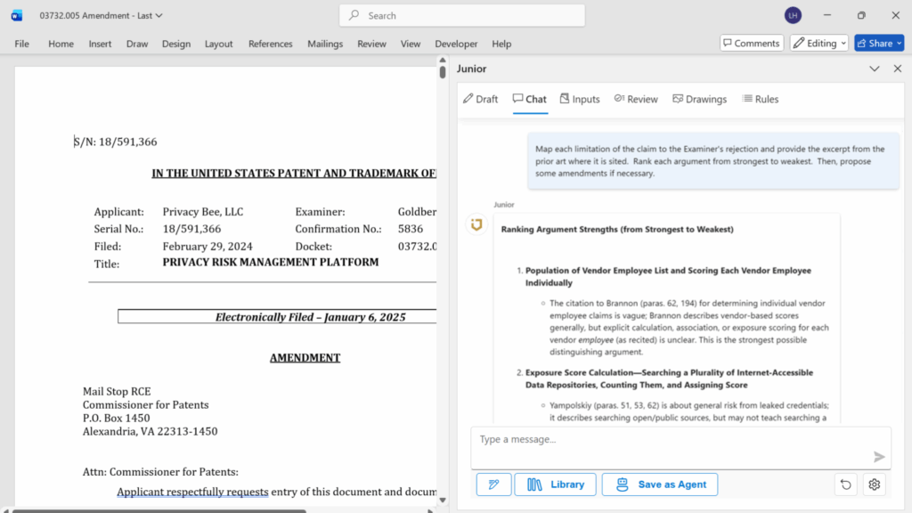
Task: Switch to the Inputs tab
Action: (579, 99)
